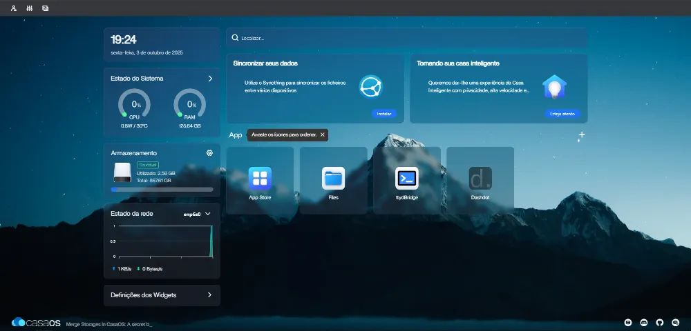The height and width of the screenshot is (331, 691).
Task: Expand Definições dos Widgets
Action: [x=162, y=295]
